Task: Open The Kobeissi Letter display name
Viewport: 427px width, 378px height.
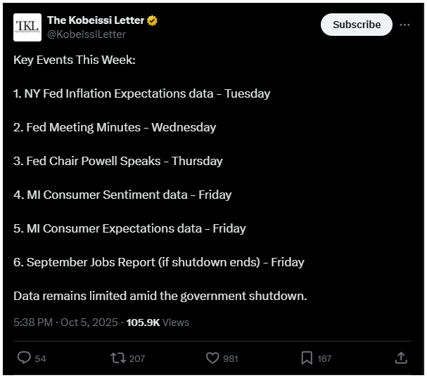Action: pos(95,20)
